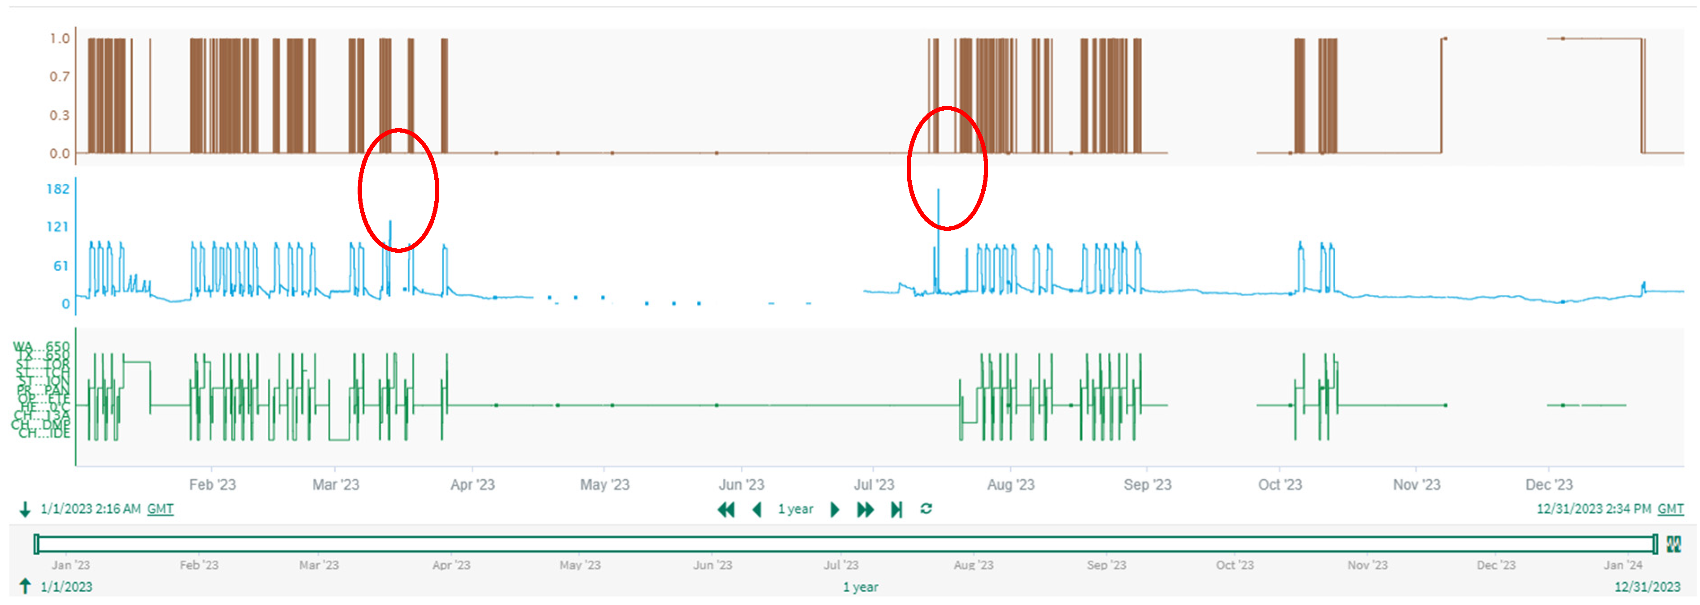
Task: Click the fast rewind double-arrow icon
Action: click(726, 510)
